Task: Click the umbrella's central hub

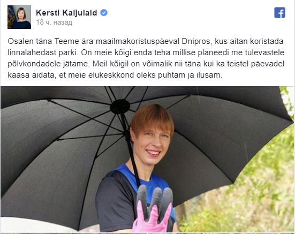Action: 120,107
